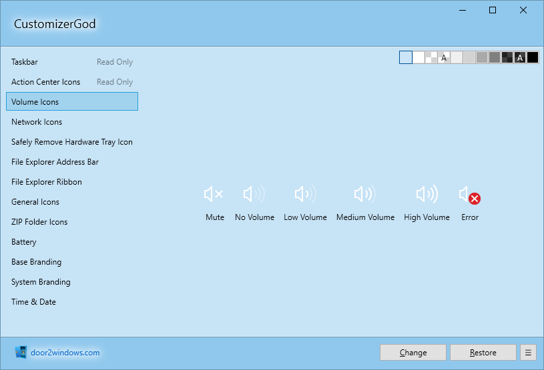Show the General Icons category
The width and height of the screenshot is (544, 370).
(72, 202)
